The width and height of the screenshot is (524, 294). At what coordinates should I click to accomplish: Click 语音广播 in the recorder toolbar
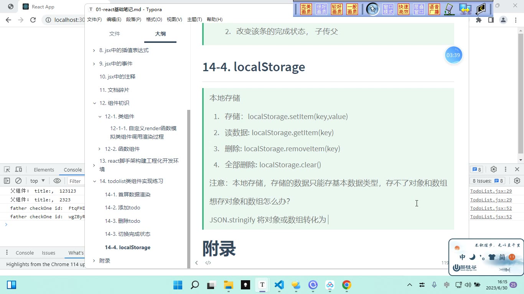(x=434, y=9)
